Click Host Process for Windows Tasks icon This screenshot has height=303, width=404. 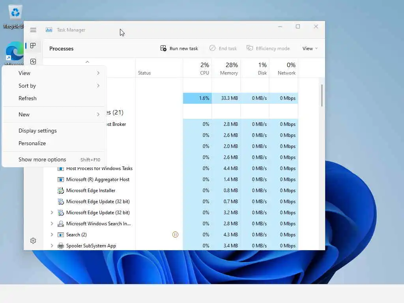click(x=60, y=168)
